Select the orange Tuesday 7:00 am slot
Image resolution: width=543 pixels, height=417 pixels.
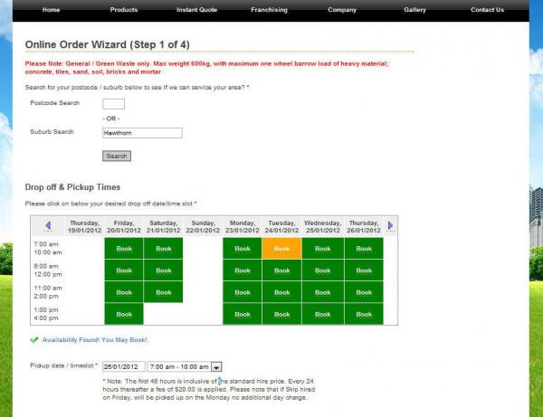click(281, 248)
